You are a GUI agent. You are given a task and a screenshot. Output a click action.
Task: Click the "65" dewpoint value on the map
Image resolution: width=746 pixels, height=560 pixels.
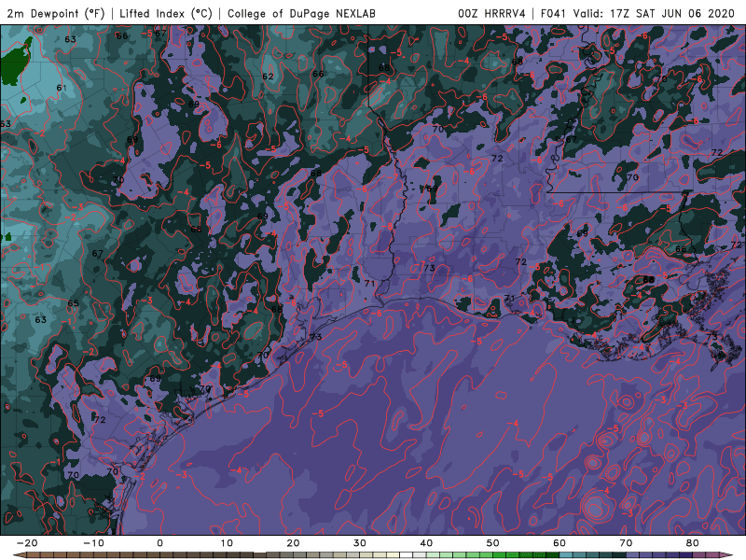pos(74,303)
